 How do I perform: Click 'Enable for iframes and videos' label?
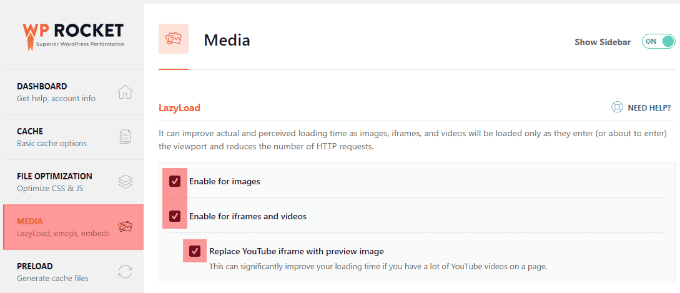coord(248,216)
